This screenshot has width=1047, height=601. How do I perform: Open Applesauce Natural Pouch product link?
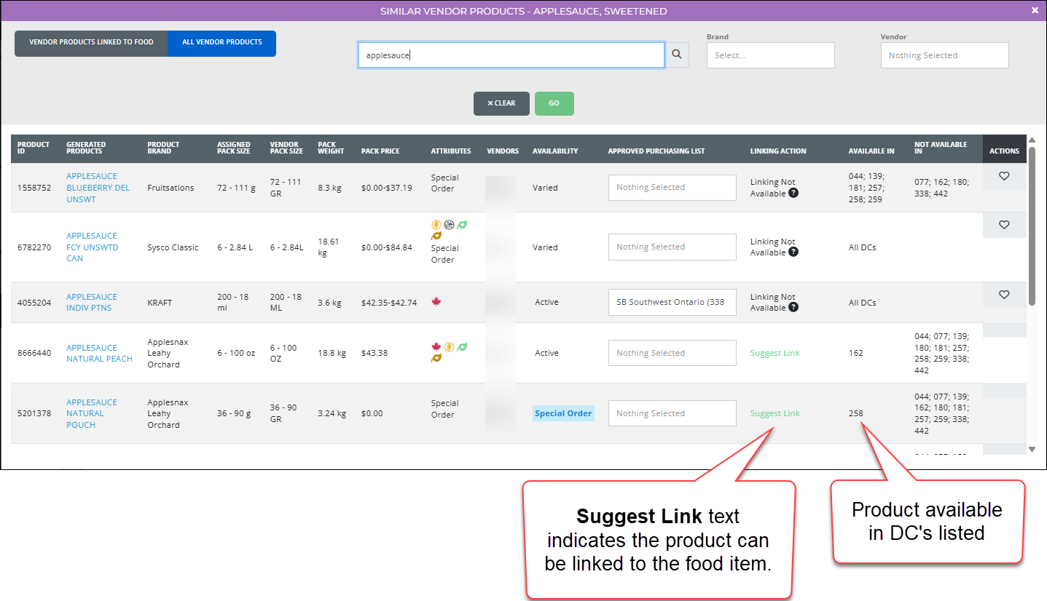coord(91,413)
